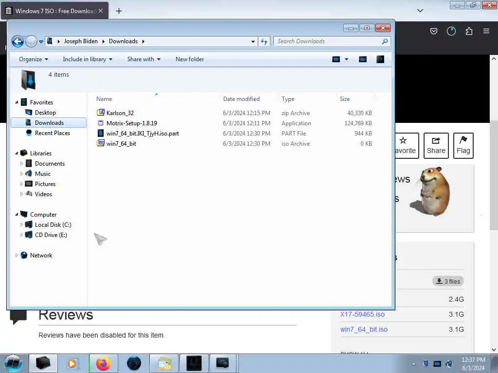
Task: Open the view options dropdown arrow
Action: coord(346,59)
